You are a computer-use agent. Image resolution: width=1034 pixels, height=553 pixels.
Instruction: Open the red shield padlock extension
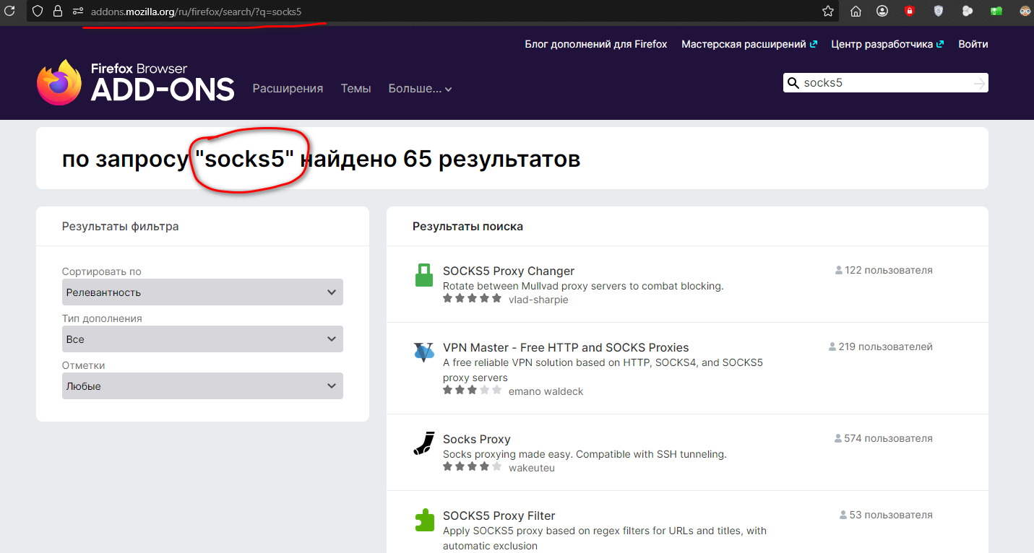coord(910,11)
